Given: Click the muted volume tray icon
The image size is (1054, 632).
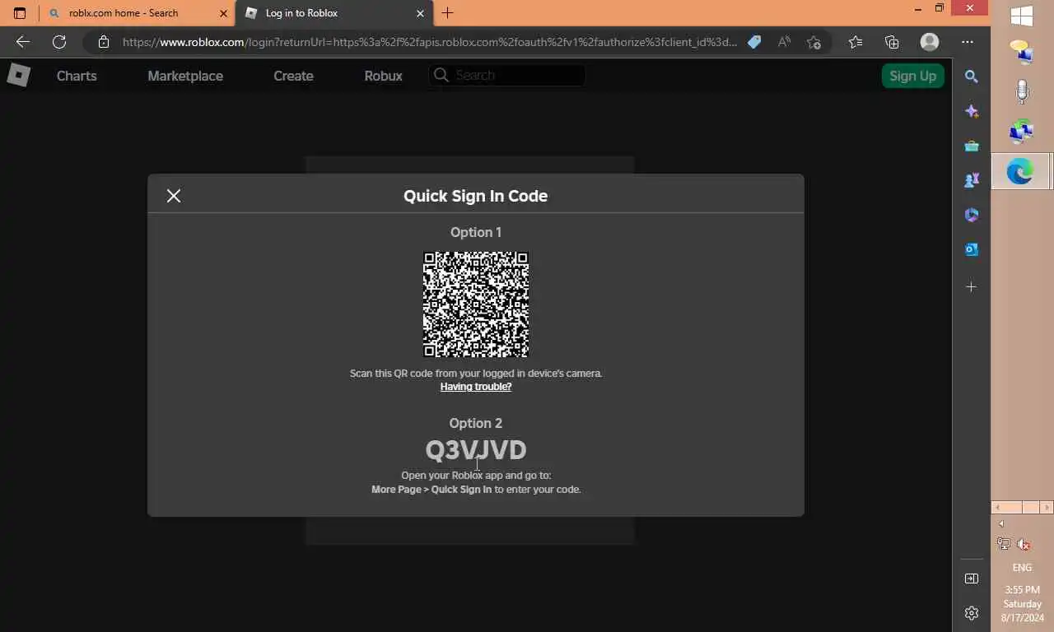Looking at the screenshot, I should point(1024,544).
